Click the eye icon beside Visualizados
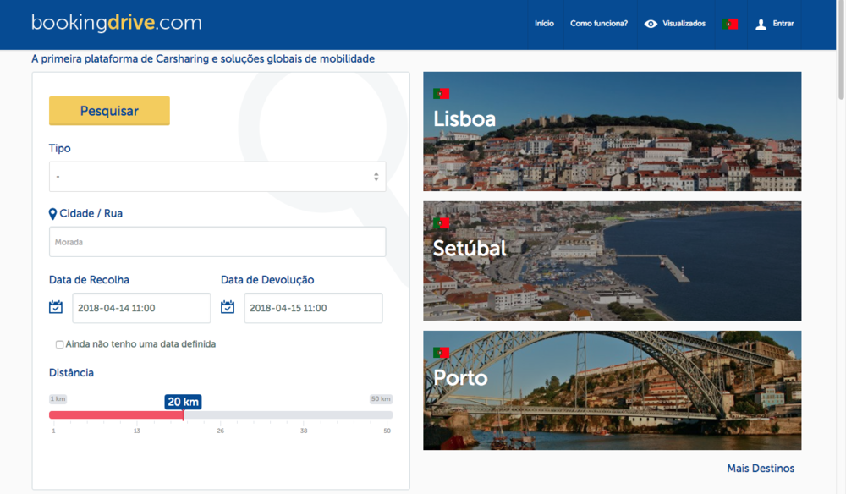The width and height of the screenshot is (846, 494). 651,24
